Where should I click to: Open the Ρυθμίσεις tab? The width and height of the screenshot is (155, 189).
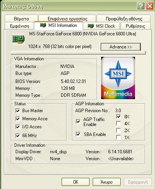tap(135, 26)
